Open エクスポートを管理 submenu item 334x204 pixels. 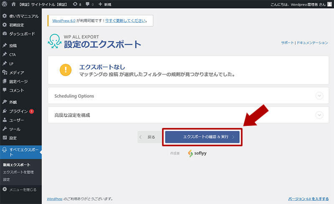(x=18, y=172)
